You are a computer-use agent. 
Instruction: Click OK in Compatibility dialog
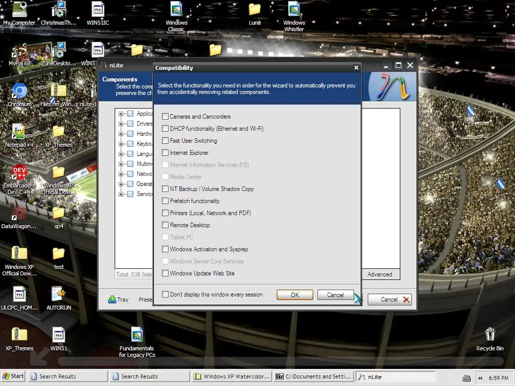295,295
